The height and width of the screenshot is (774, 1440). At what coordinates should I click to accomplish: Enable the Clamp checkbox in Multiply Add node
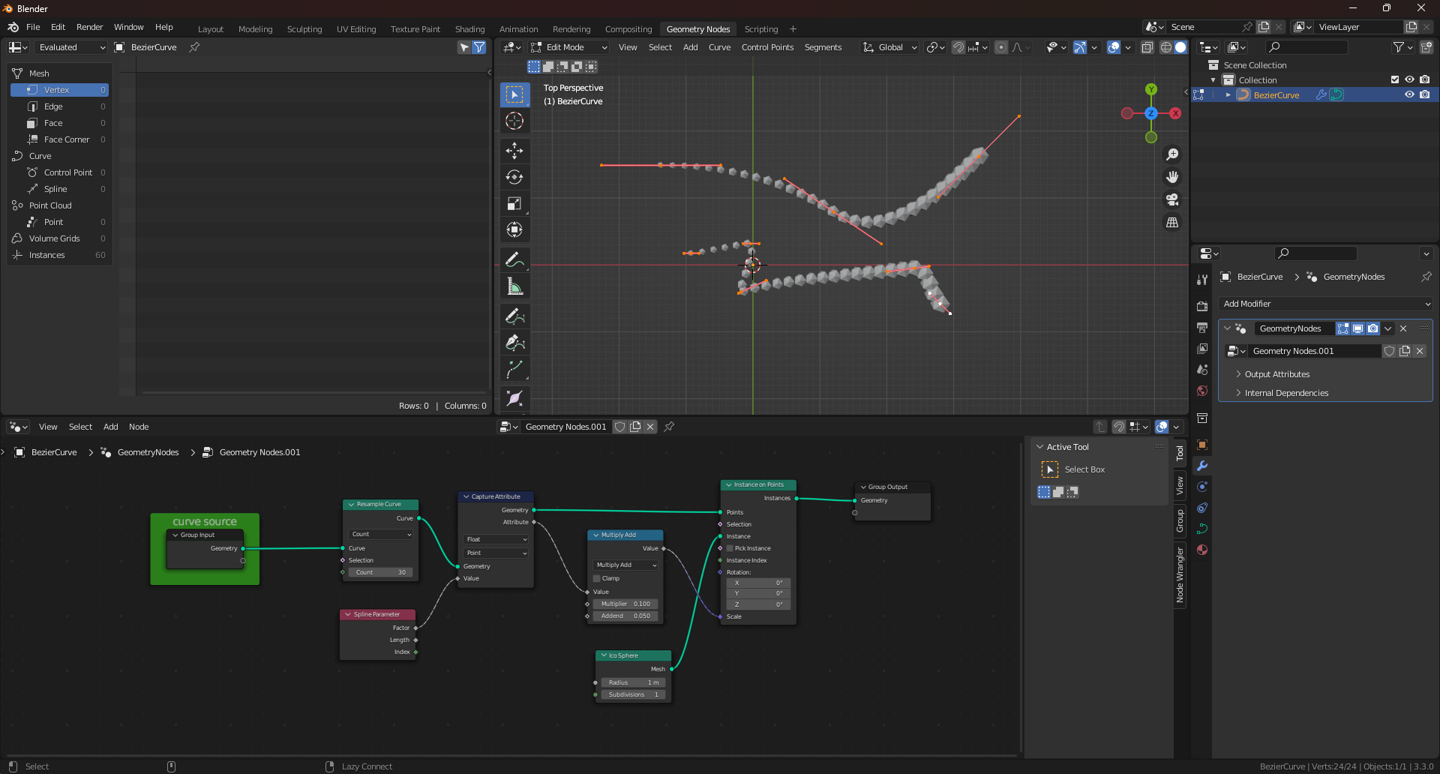[597, 578]
